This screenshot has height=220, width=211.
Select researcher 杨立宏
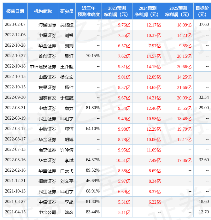(x=67, y=77)
